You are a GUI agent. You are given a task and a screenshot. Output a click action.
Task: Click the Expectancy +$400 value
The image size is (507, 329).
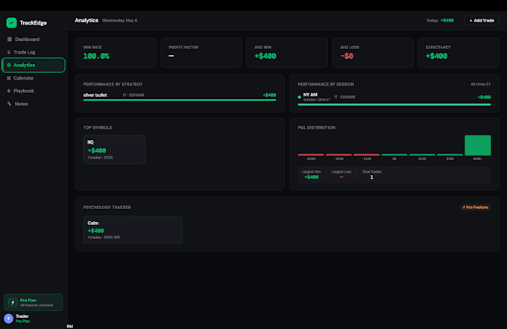click(436, 56)
